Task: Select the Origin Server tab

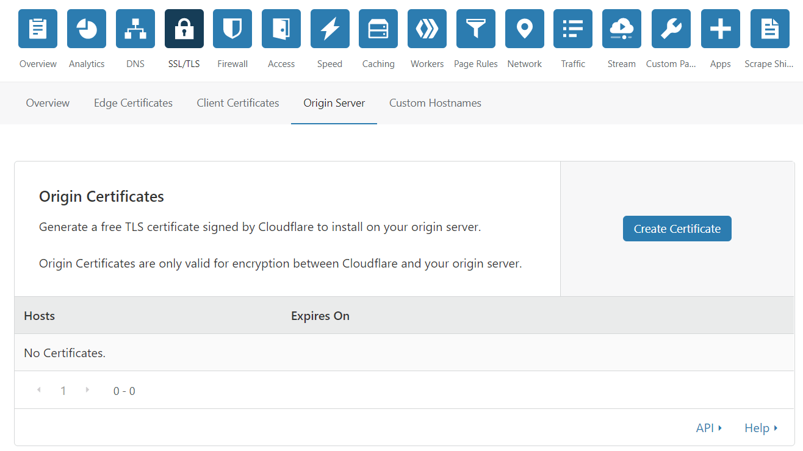Action: (334, 103)
